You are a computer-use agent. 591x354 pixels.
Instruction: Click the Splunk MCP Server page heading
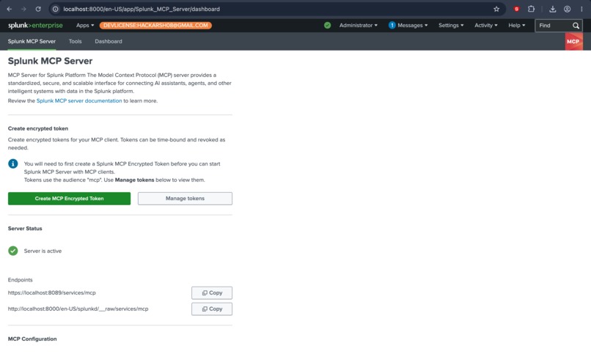pos(50,61)
